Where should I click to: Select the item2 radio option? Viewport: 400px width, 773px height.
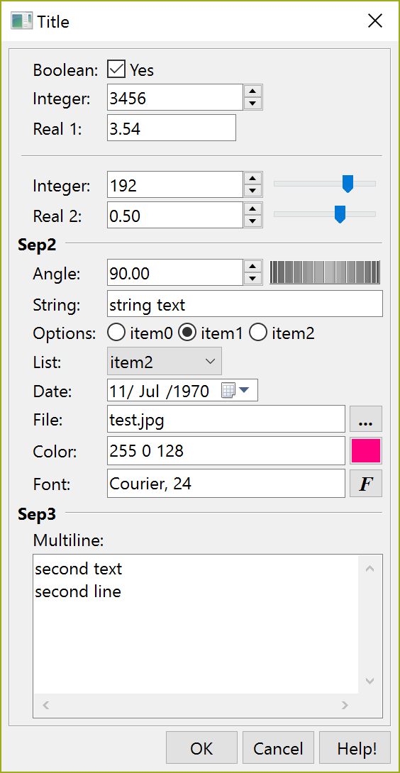258,333
